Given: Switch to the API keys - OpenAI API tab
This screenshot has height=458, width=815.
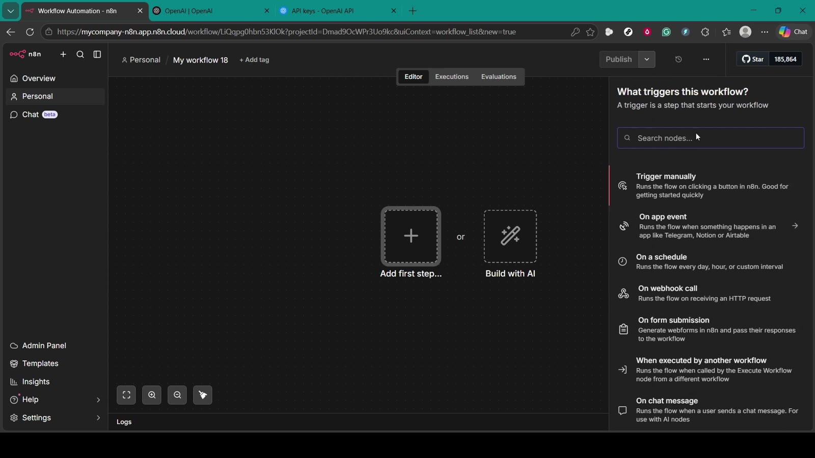Looking at the screenshot, I should (339, 11).
